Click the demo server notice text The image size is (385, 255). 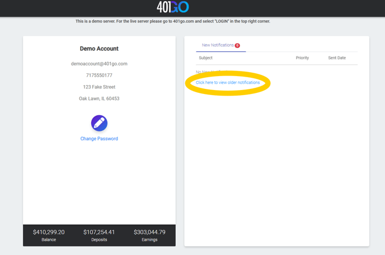(x=173, y=21)
